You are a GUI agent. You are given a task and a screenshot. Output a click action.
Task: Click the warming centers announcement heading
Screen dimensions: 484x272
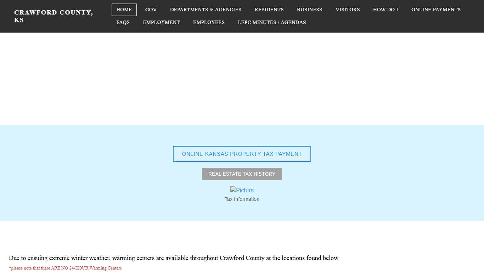[174, 258]
